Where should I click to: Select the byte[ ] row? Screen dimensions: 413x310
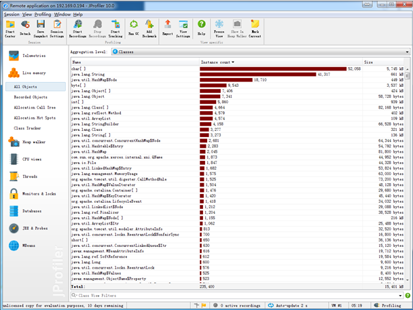tap(238, 85)
